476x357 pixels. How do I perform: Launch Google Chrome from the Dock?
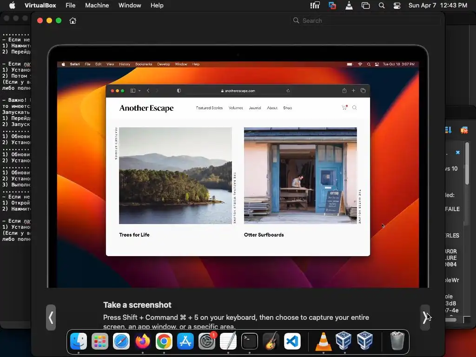coord(164,341)
